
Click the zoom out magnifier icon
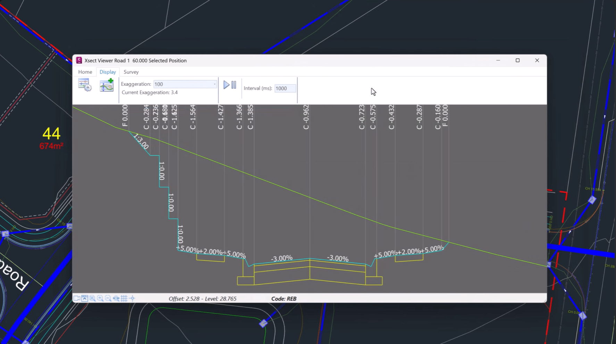pos(108,298)
